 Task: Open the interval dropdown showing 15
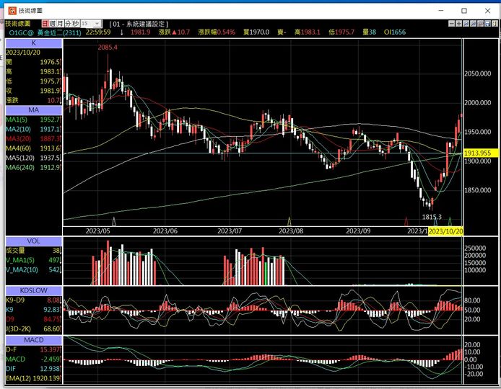pyautogui.click(x=91, y=24)
